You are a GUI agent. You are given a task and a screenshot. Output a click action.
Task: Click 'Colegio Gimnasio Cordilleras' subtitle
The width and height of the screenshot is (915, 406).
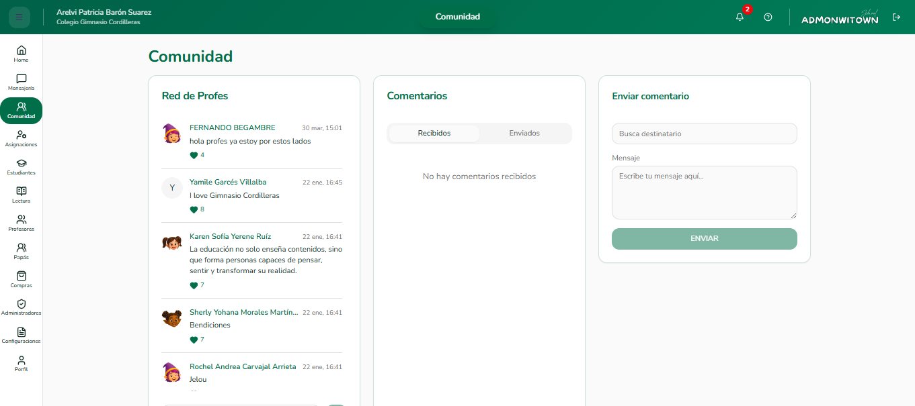98,22
